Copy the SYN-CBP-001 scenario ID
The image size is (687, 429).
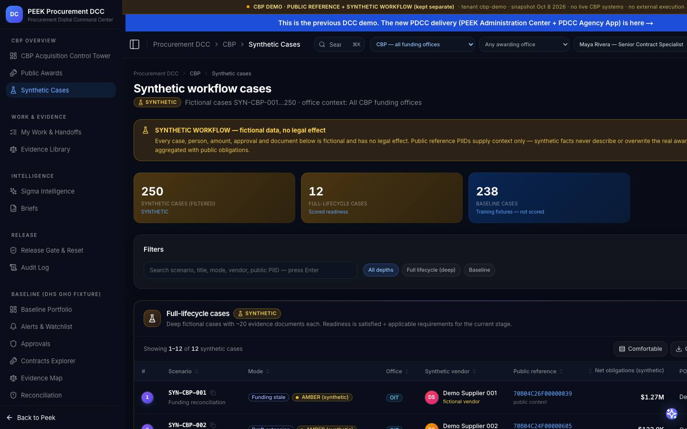click(213, 393)
